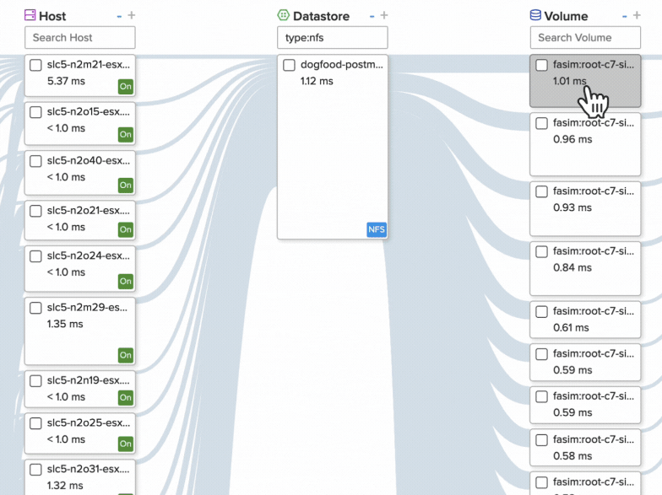Expand the Datastore column with plus

(384, 16)
